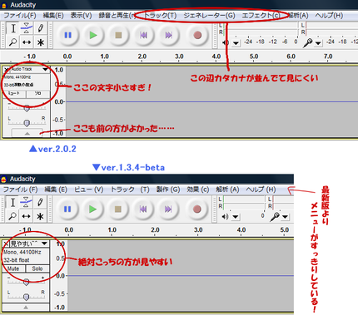Skip to start in the ver.2.0.2 window
The width and height of the screenshot is (358, 315).
[143, 35]
